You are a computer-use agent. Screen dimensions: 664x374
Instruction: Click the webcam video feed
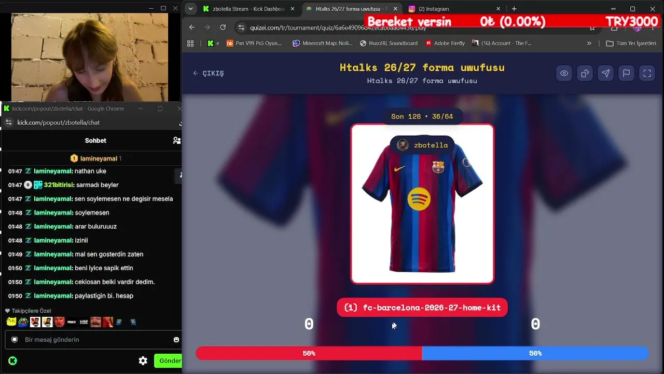coord(90,57)
